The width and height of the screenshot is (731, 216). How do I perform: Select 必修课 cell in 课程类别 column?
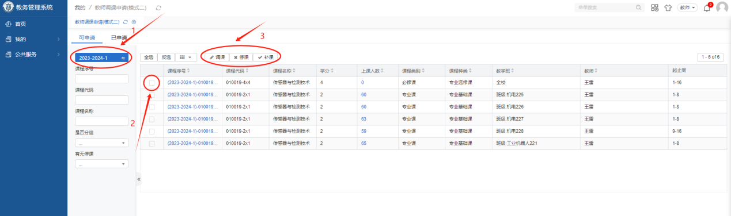coord(421,83)
